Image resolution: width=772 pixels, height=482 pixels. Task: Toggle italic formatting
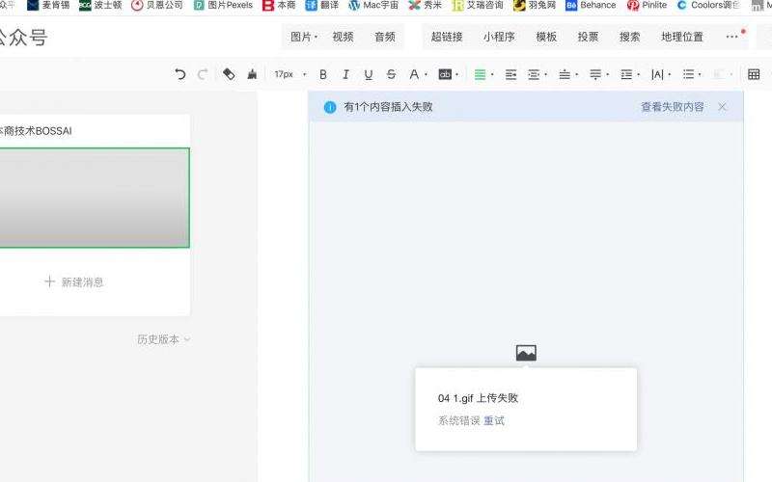(345, 74)
